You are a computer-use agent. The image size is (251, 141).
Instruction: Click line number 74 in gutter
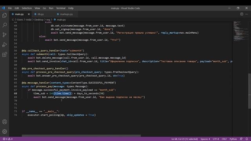[x=16, y=115]
